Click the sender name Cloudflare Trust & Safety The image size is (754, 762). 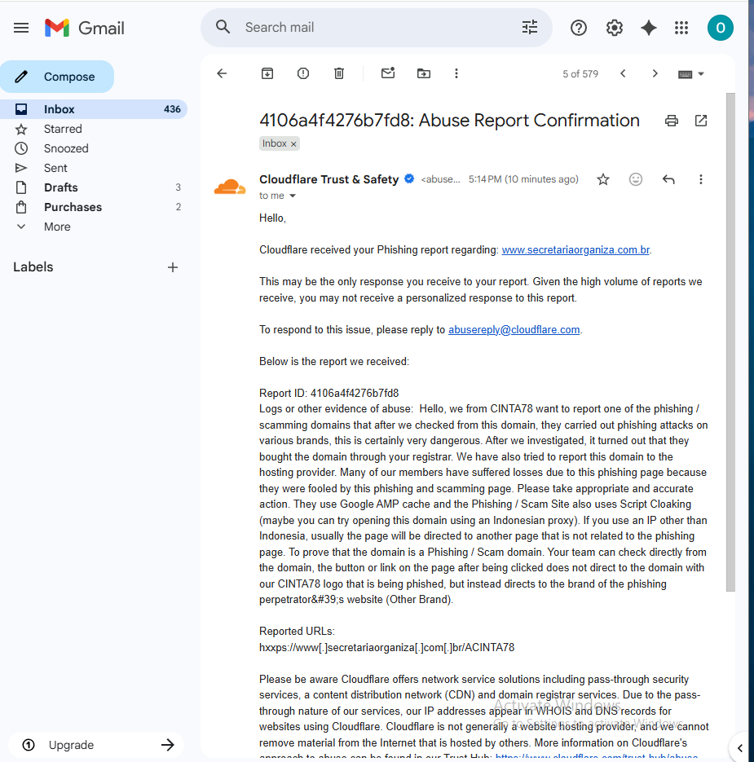coord(328,179)
